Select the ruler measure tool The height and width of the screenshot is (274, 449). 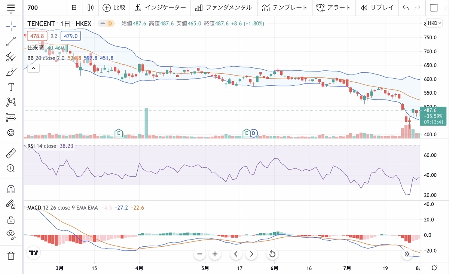(x=11, y=153)
